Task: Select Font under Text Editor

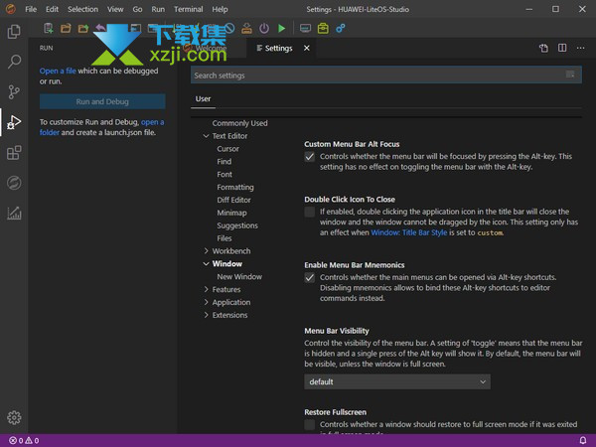Action: (x=224, y=174)
